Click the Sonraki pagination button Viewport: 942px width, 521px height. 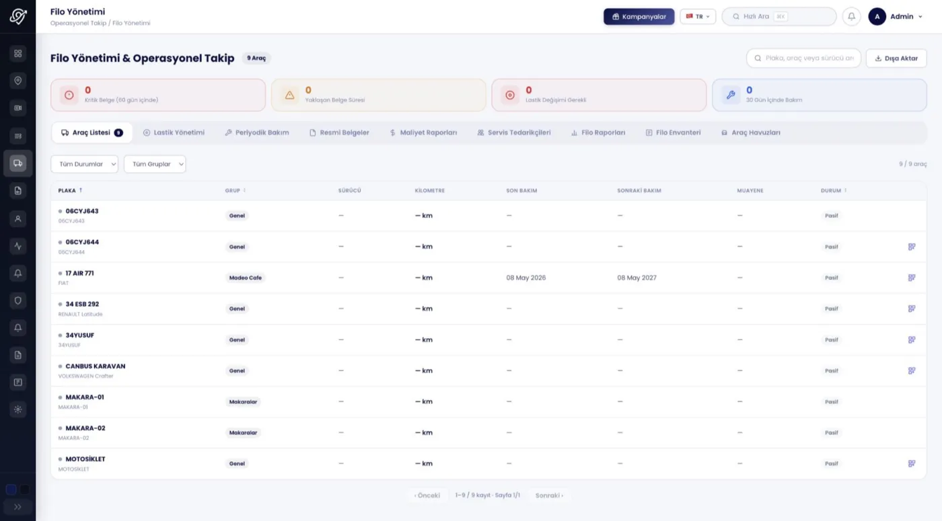coord(549,495)
